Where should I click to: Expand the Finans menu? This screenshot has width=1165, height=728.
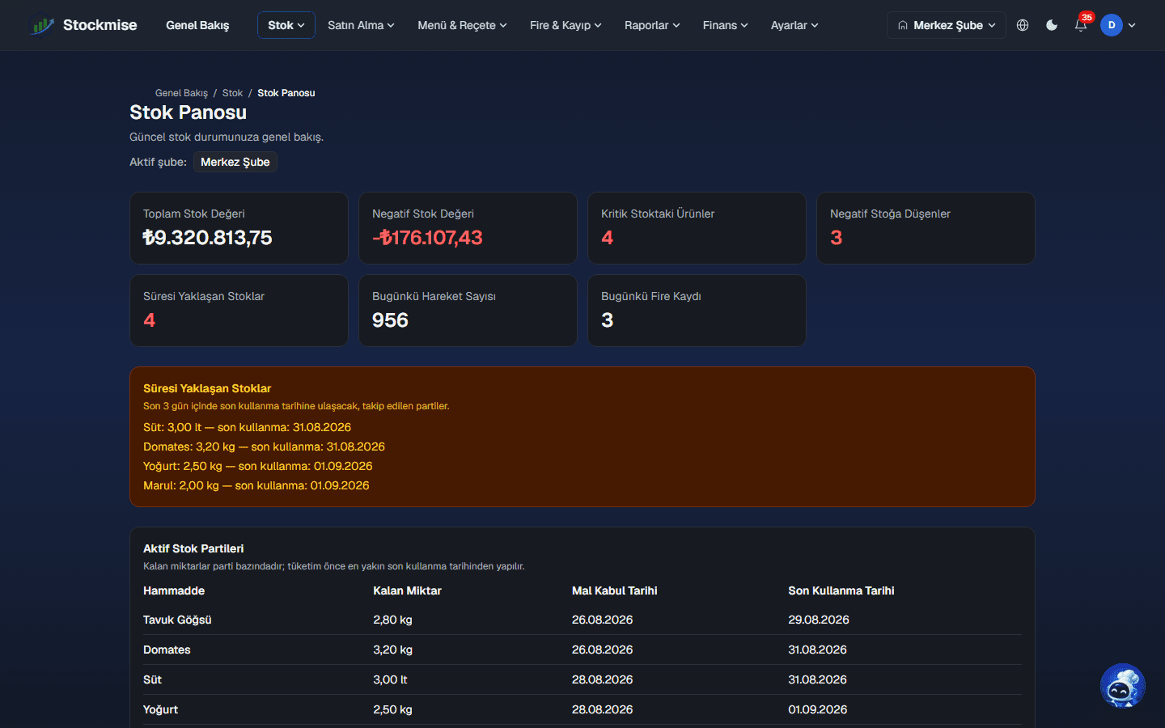[x=725, y=25]
